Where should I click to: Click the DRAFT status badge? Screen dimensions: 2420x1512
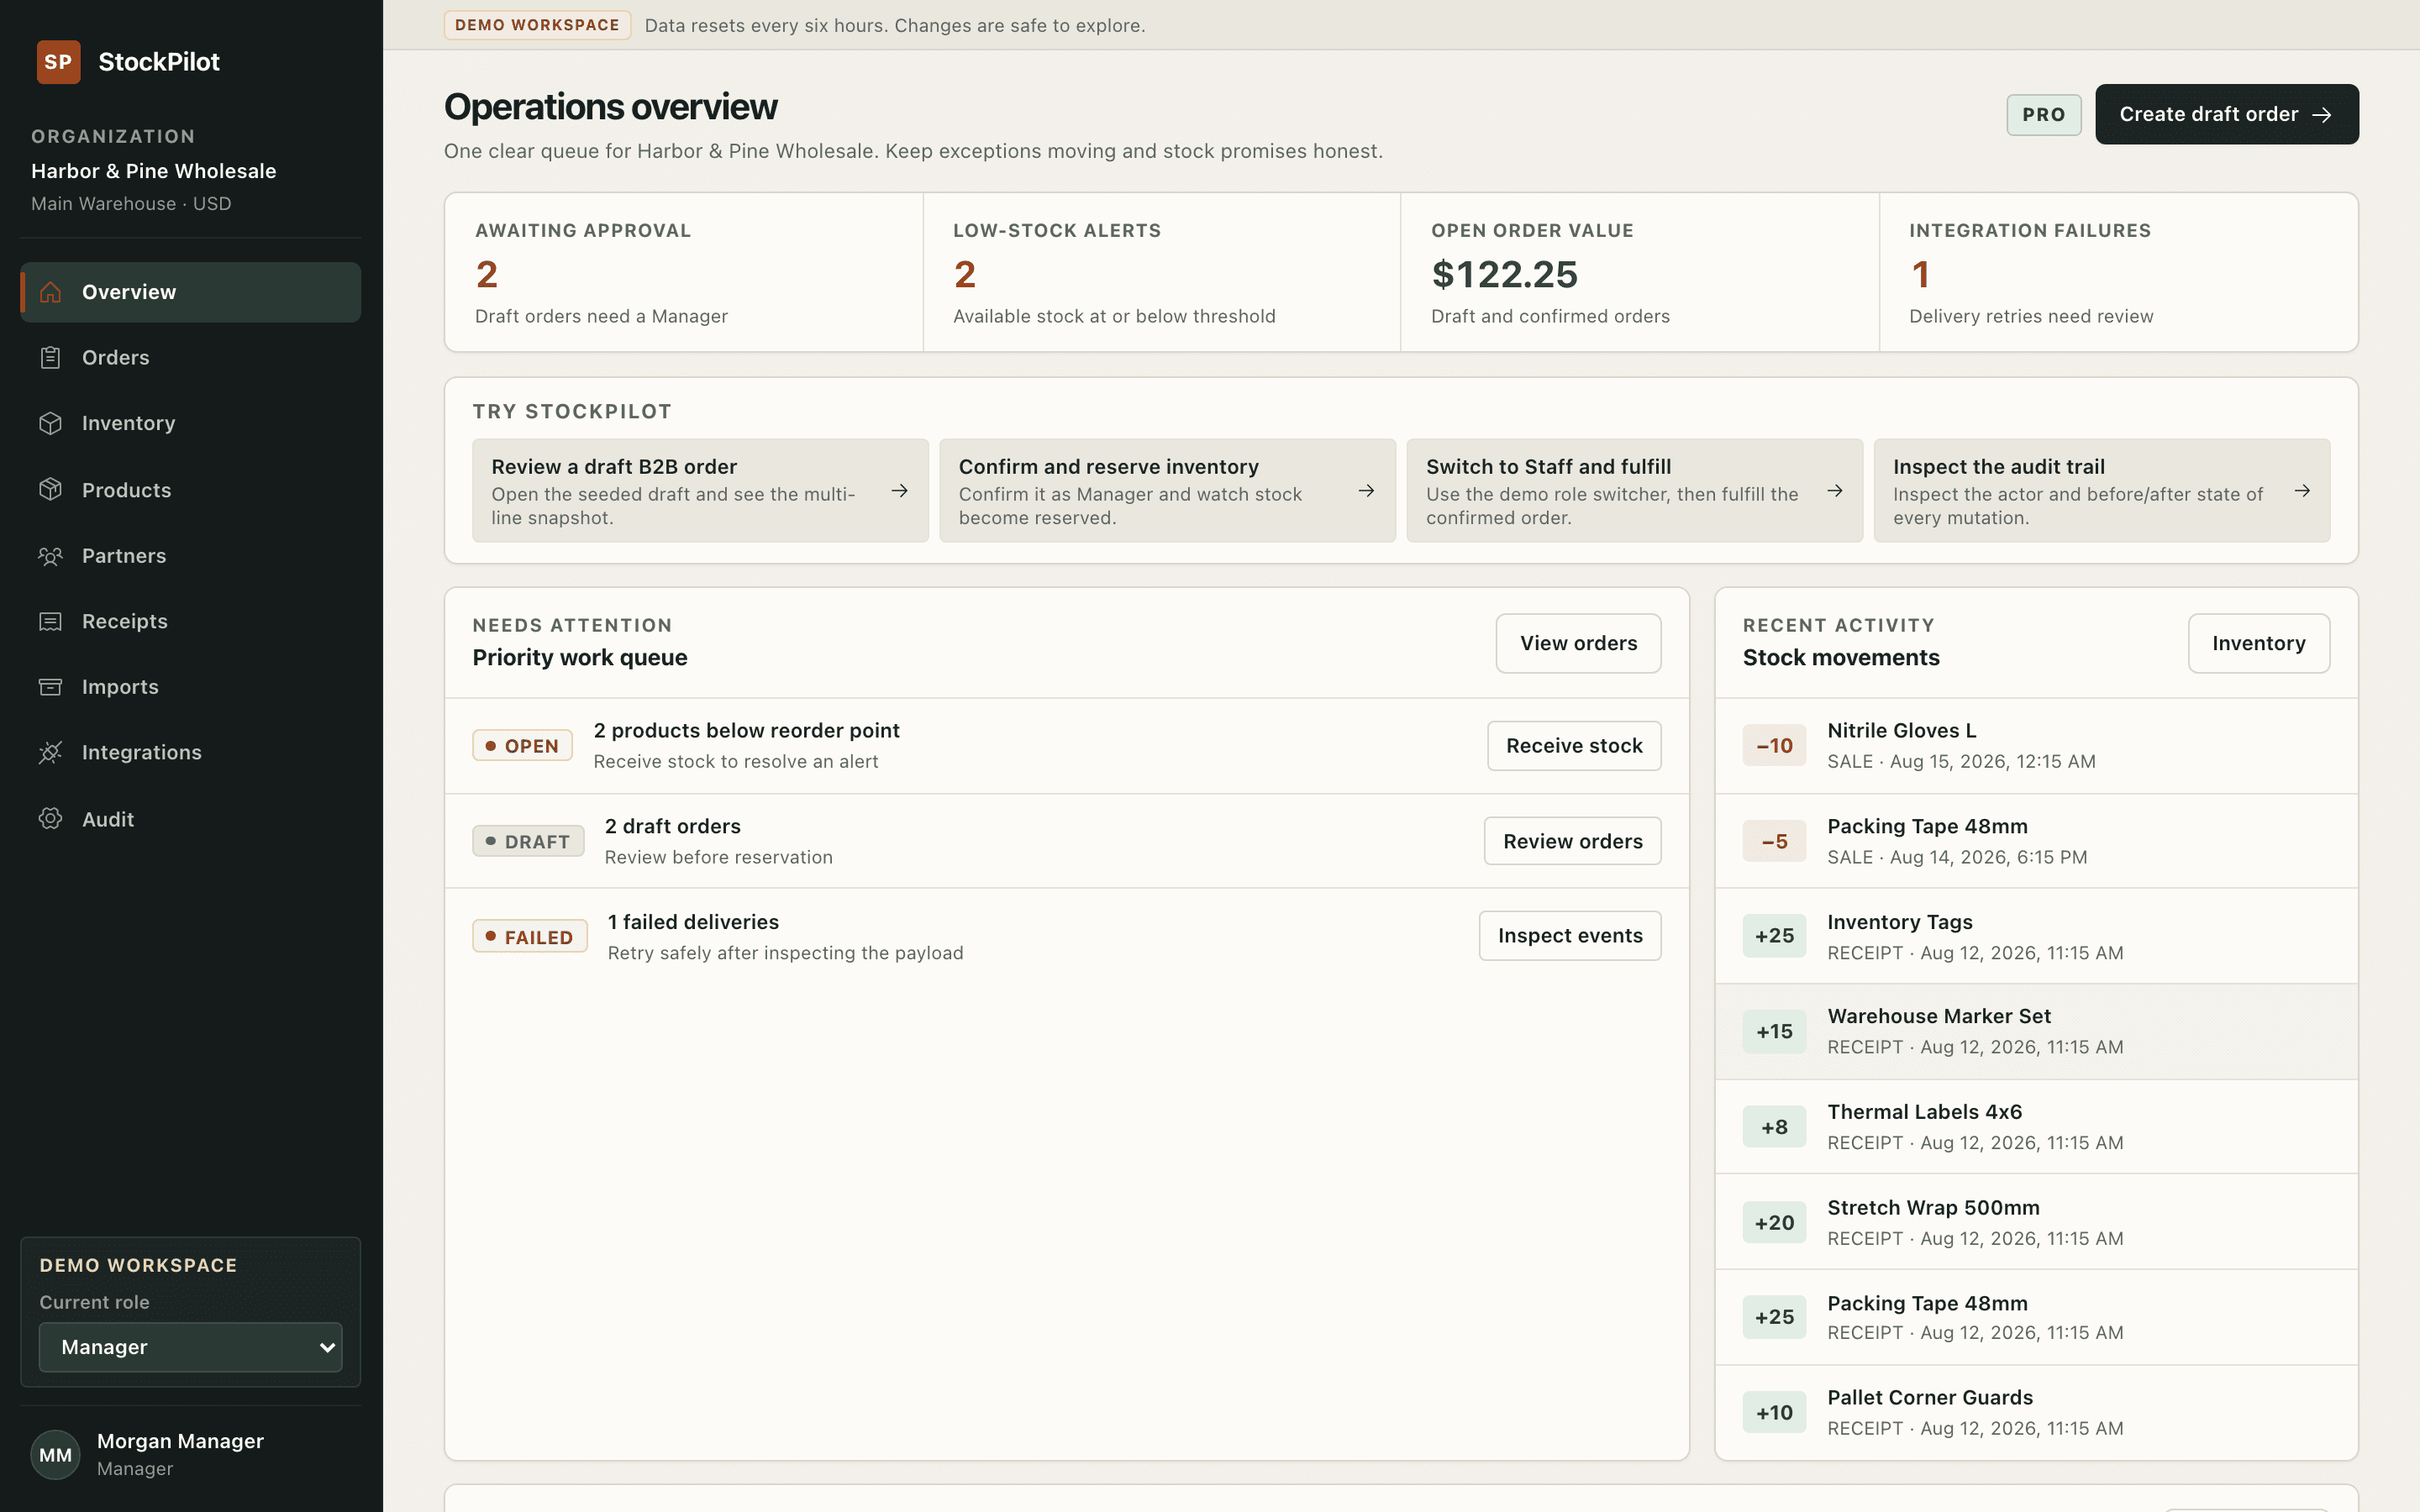pos(528,842)
